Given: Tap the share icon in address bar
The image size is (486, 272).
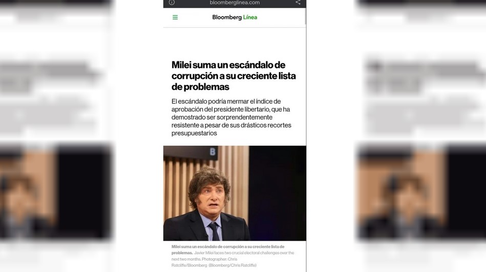Looking at the screenshot, I should (x=298, y=3).
